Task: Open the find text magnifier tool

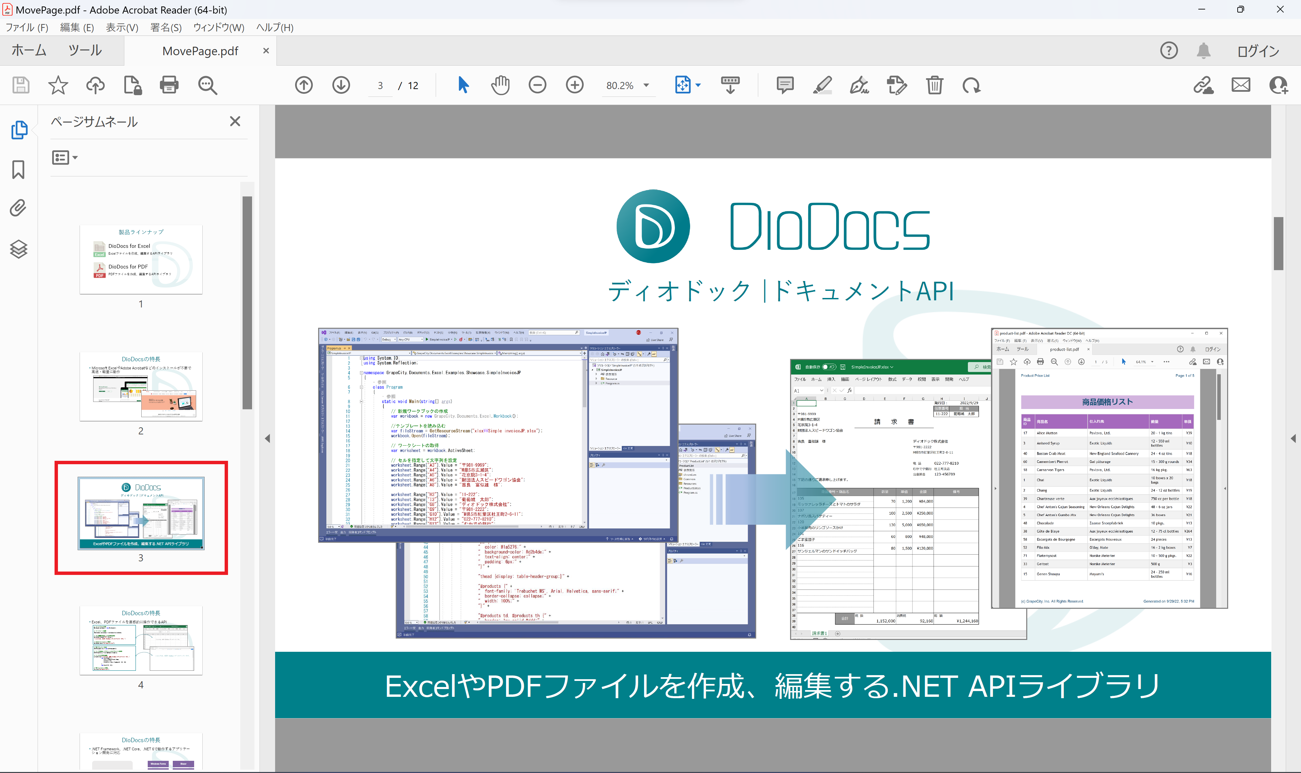Action: (x=207, y=85)
